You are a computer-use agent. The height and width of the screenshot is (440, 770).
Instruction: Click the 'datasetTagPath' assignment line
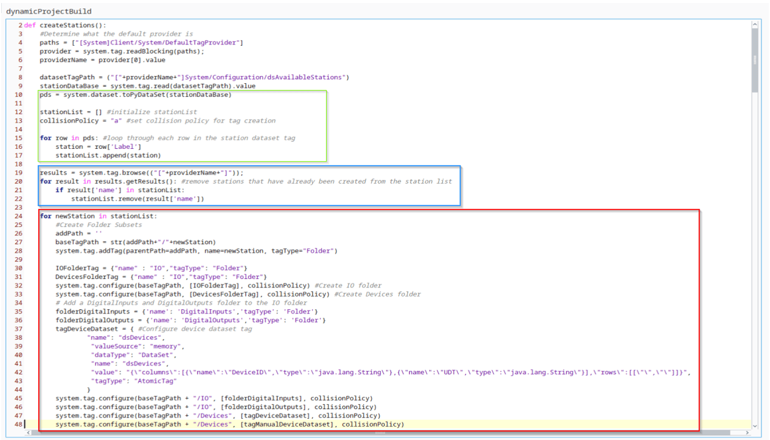(195, 77)
